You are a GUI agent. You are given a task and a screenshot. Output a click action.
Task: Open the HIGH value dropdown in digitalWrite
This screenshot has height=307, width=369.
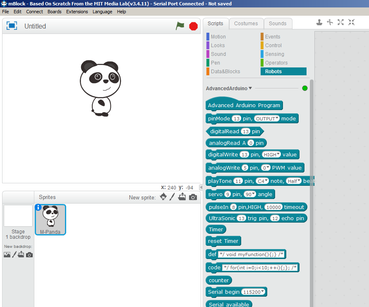pyautogui.click(x=271, y=154)
